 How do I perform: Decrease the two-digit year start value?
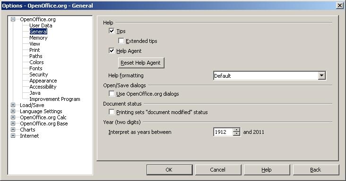(x=236, y=134)
